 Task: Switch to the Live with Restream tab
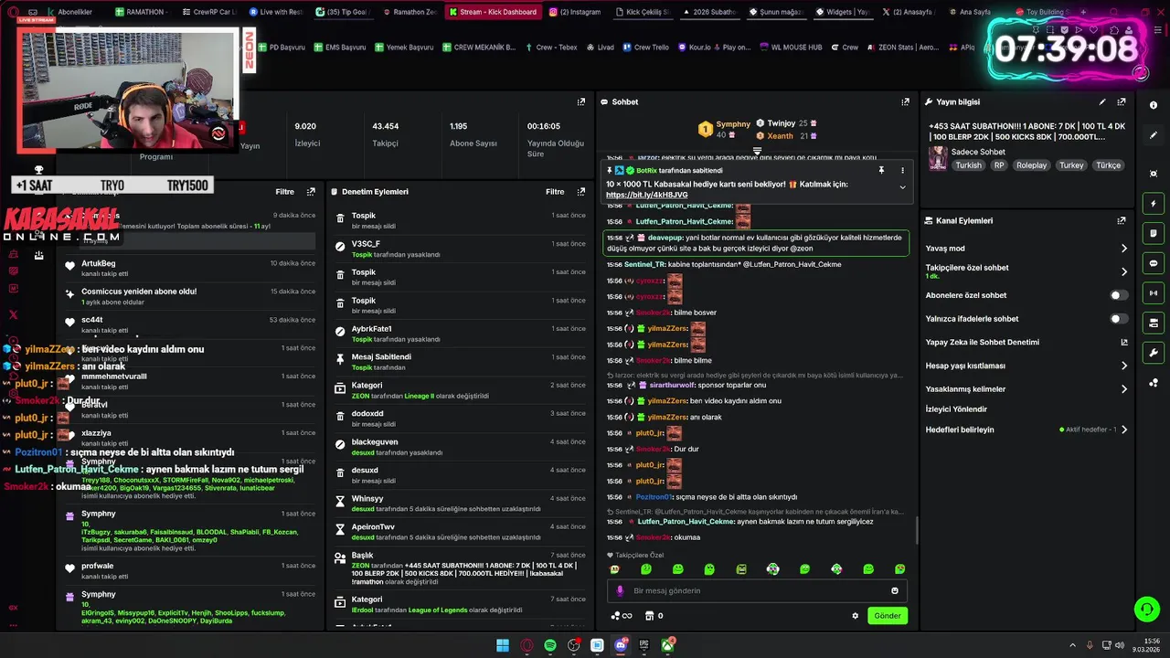click(275, 12)
